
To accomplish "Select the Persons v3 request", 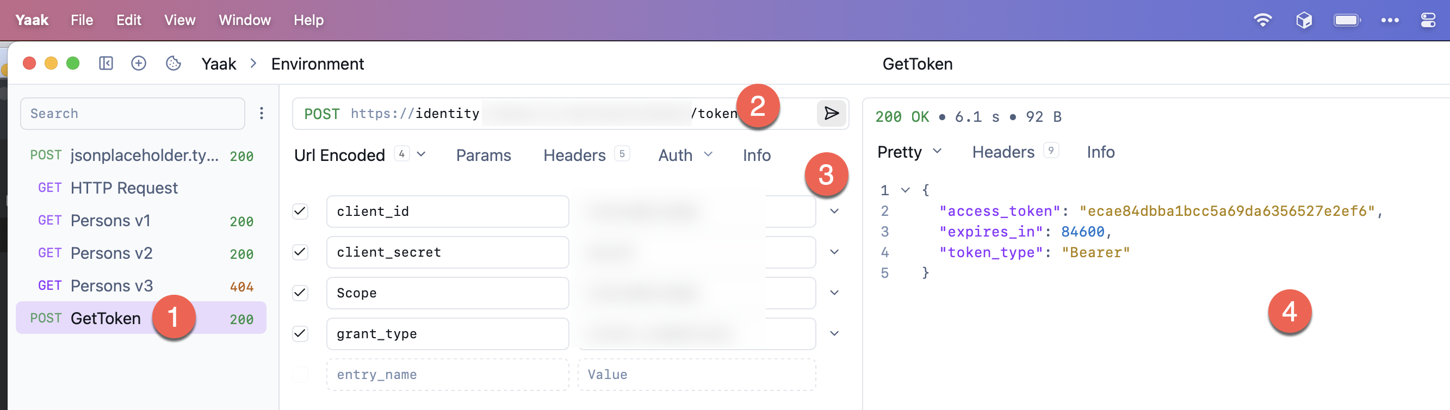I will tap(111, 285).
